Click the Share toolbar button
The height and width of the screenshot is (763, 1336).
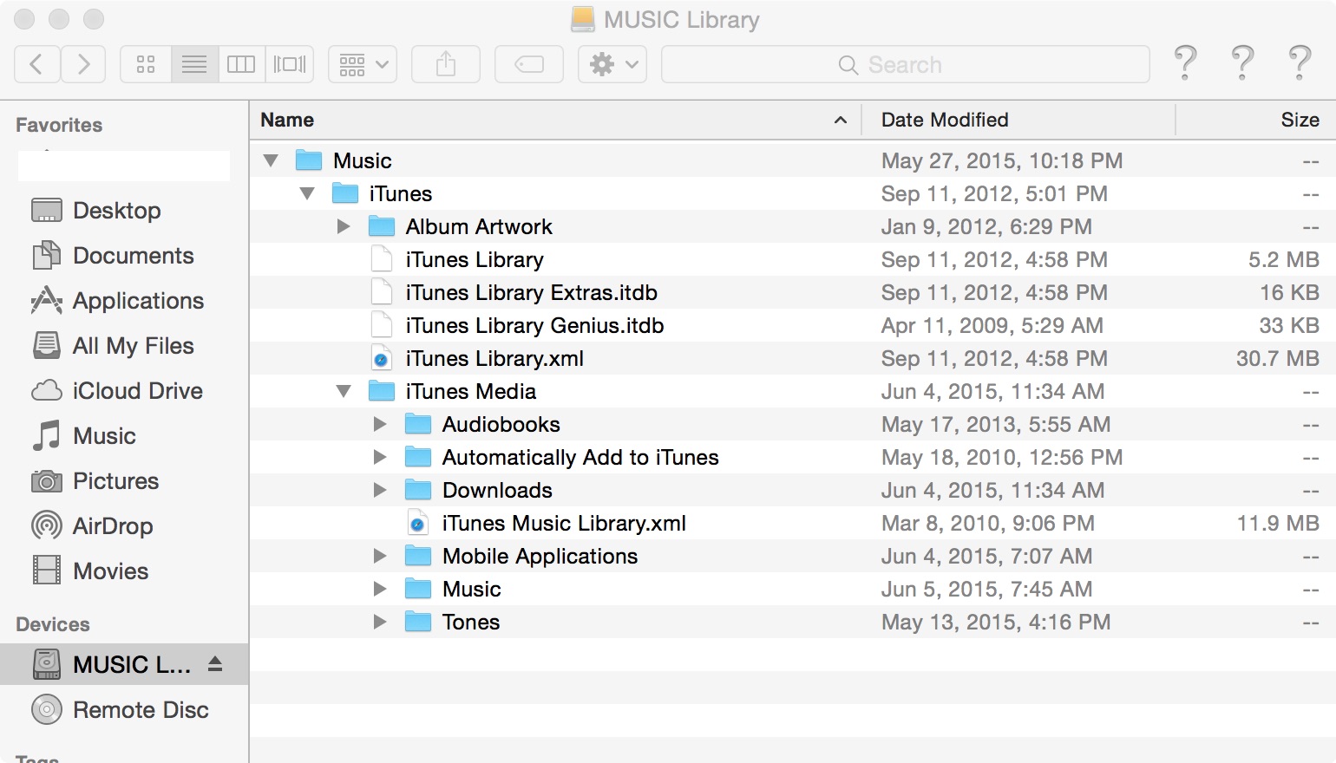click(x=446, y=64)
